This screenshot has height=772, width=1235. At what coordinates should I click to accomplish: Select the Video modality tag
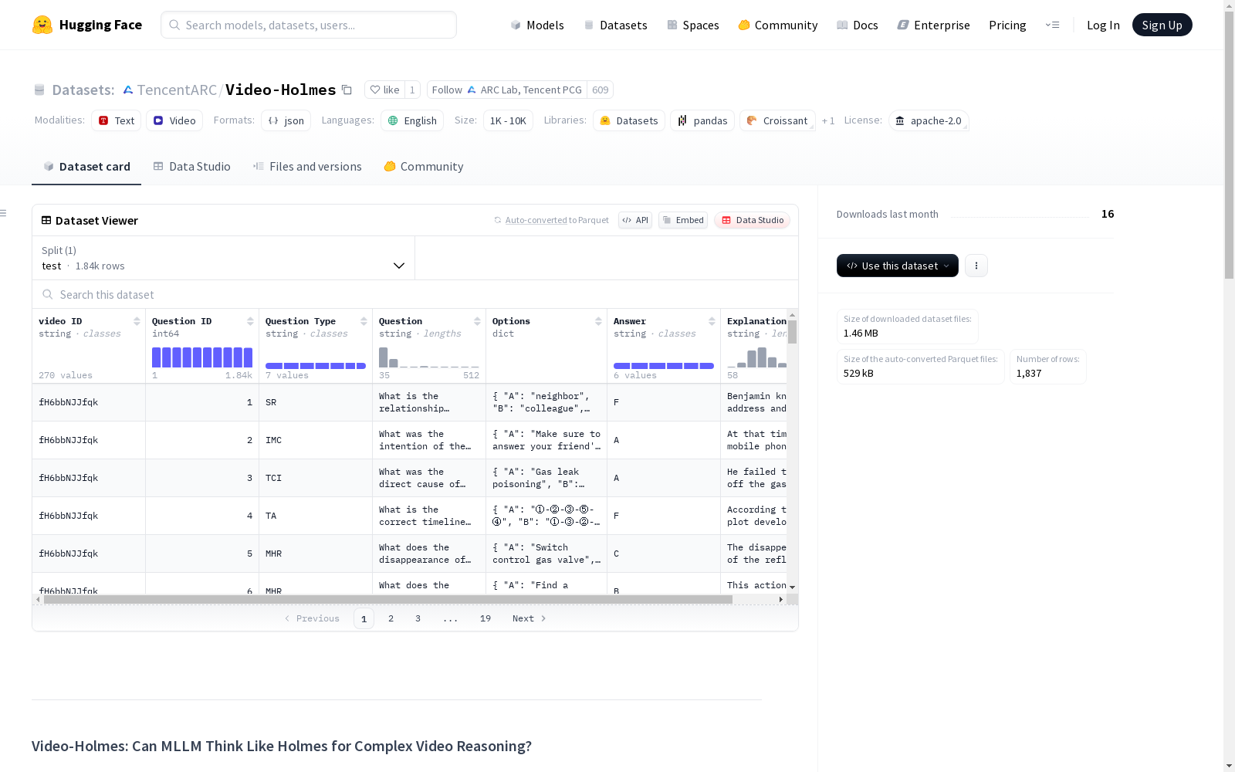[x=174, y=120]
